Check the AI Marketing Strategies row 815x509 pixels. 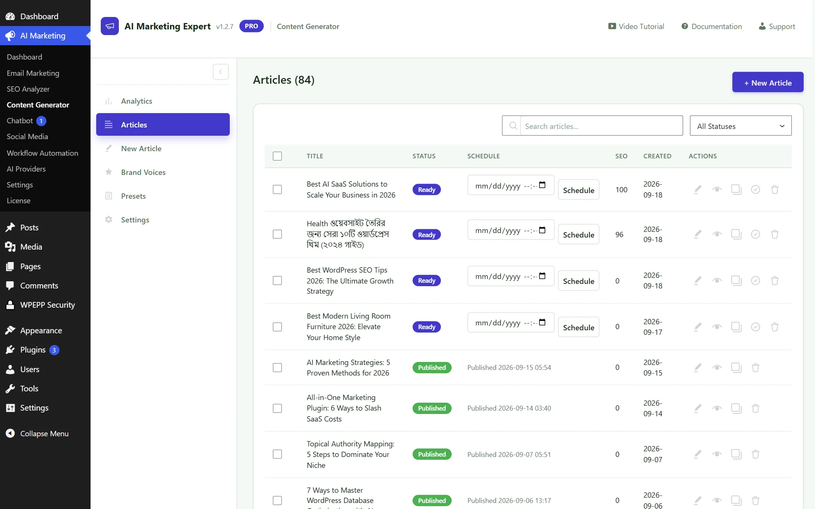point(277,368)
